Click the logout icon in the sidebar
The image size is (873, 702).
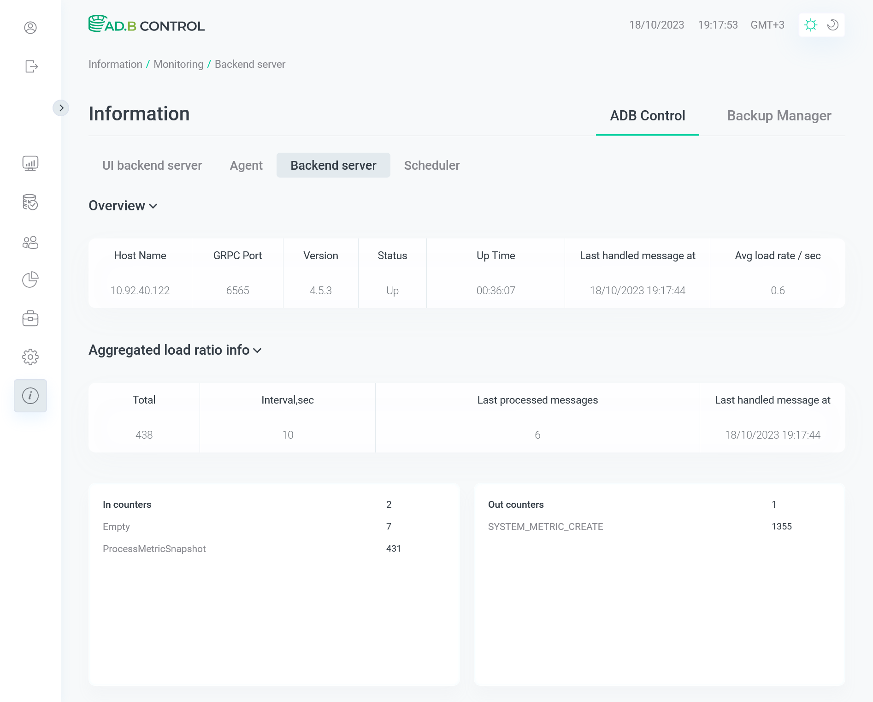click(30, 66)
